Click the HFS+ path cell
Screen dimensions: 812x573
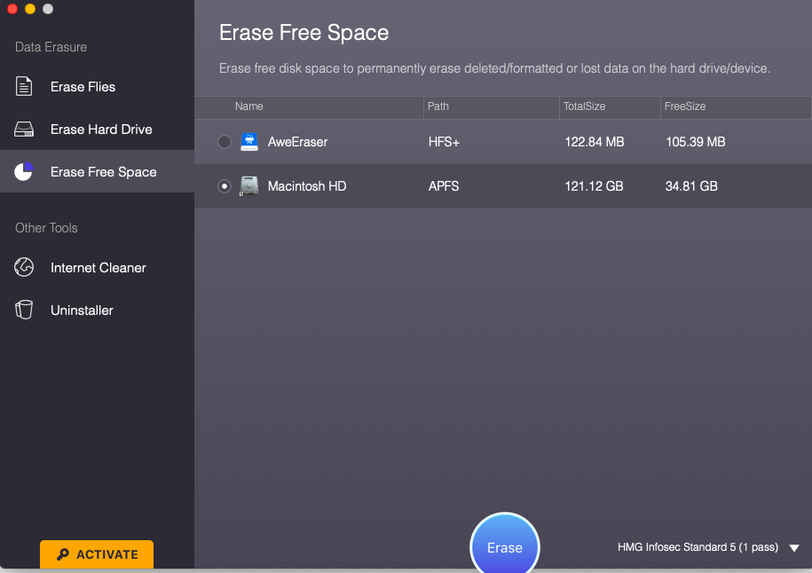tap(444, 142)
